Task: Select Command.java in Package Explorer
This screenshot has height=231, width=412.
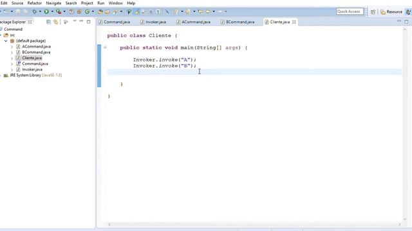Action: point(35,64)
